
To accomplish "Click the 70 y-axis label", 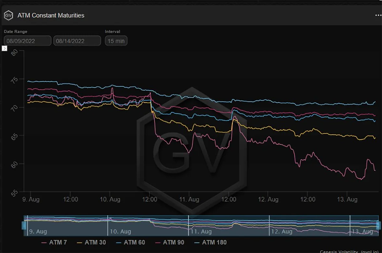I will point(14,108).
